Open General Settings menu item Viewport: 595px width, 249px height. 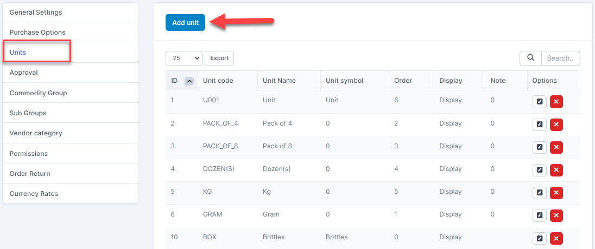point(36,12)
